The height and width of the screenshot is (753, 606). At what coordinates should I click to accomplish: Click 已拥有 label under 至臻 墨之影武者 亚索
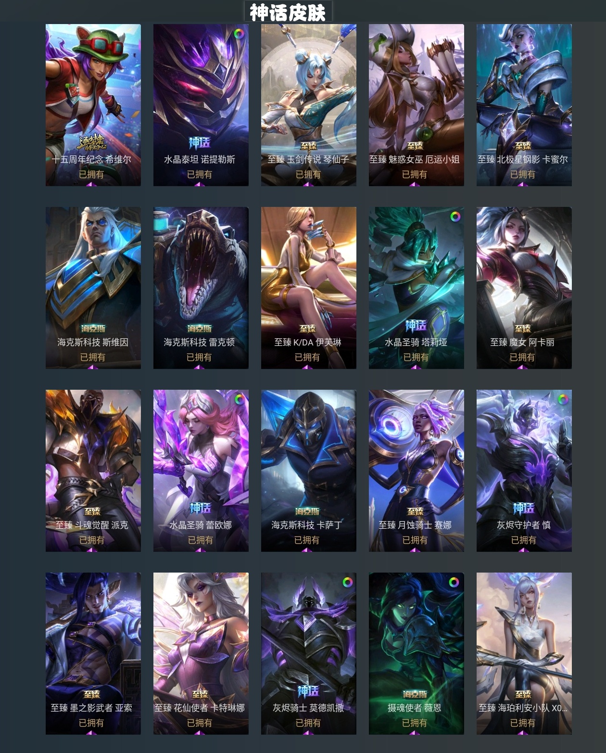click(x=91, y=723)
